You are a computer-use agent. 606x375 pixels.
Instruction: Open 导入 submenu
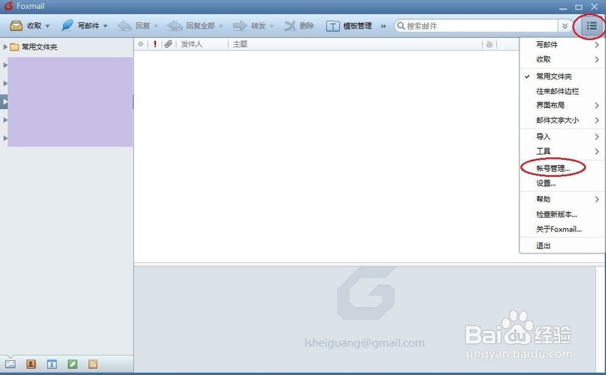562,136
